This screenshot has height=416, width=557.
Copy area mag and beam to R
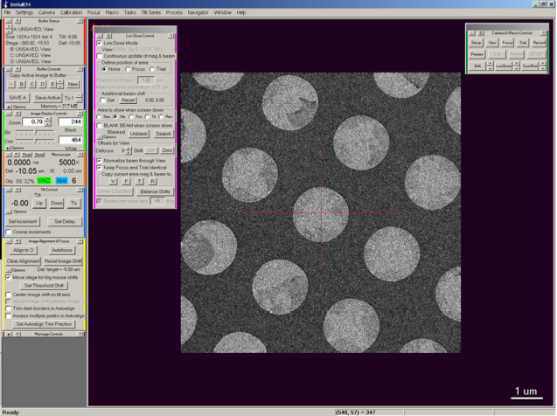coord(152,181)
